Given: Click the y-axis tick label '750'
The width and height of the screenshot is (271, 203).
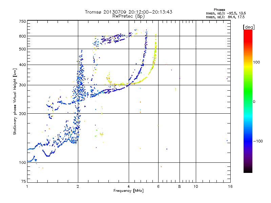Looking at the screenshot, I should pyautogui.click(x=22, y=21).
